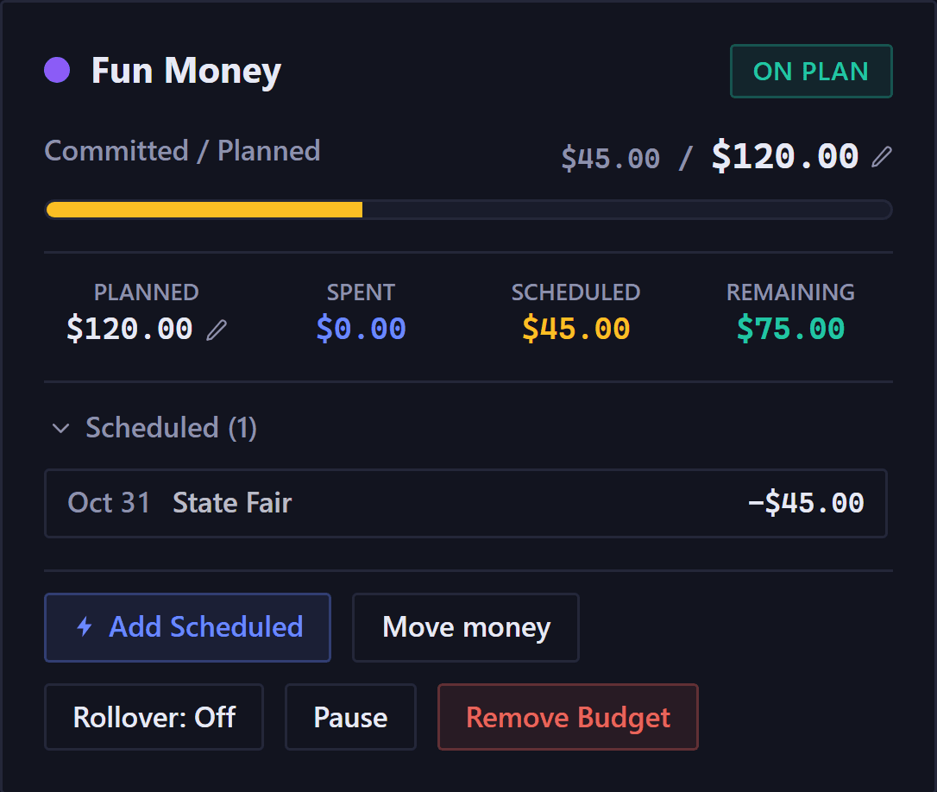Click the Oct 31 date
937x792 pixels.
click(x=109, y=503)
